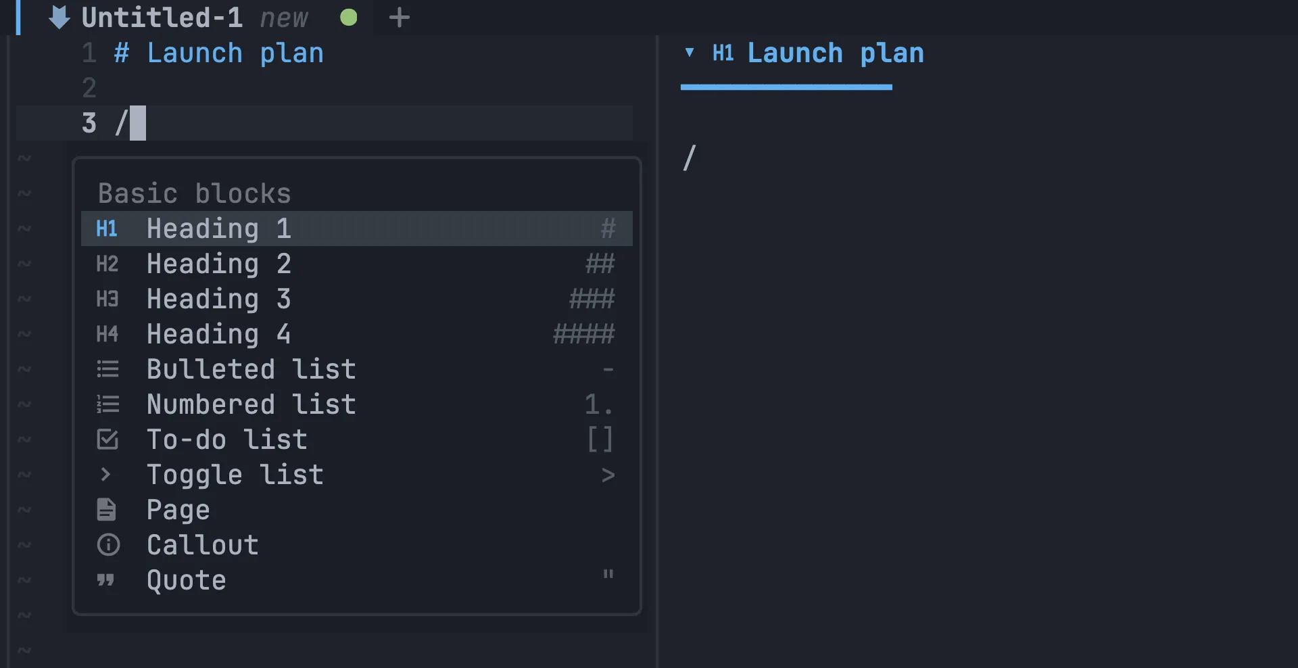Click the H4 icon beside Heading 4
Viewport: 1298px width, 668px height.
107,334
